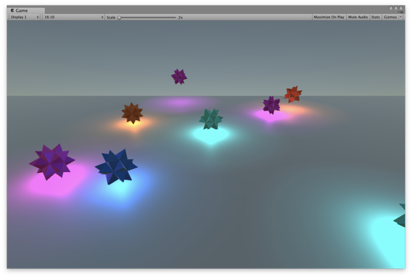Click the teal star in the center
Image resolution: width=412 pixels, height=277 pixels.
(211, 119)
